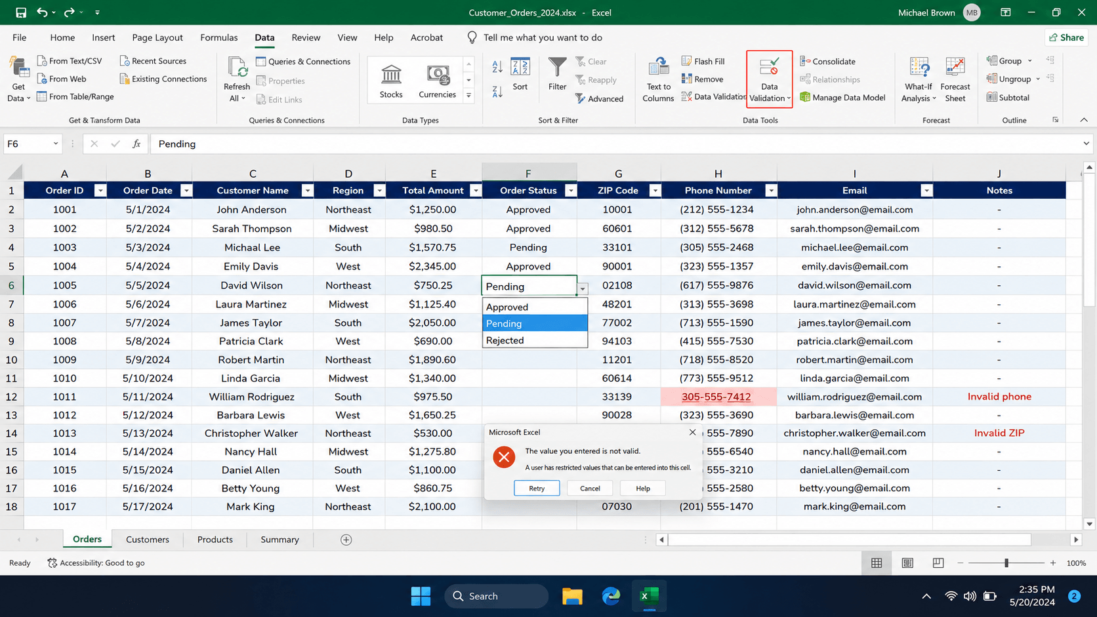The width and height of the screenshot is (1097, 617).
Task: Add a new sheet
Action: [x=346, y=540]
